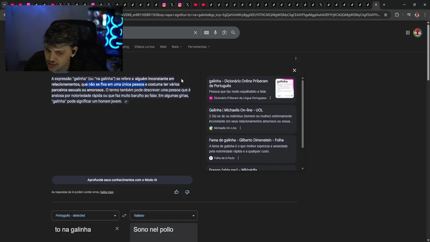Image resolution: width=430 pixels, height=242 pixels.
Task: Open the Chrome three-dot menu
Action: click(x=425, y=15)
